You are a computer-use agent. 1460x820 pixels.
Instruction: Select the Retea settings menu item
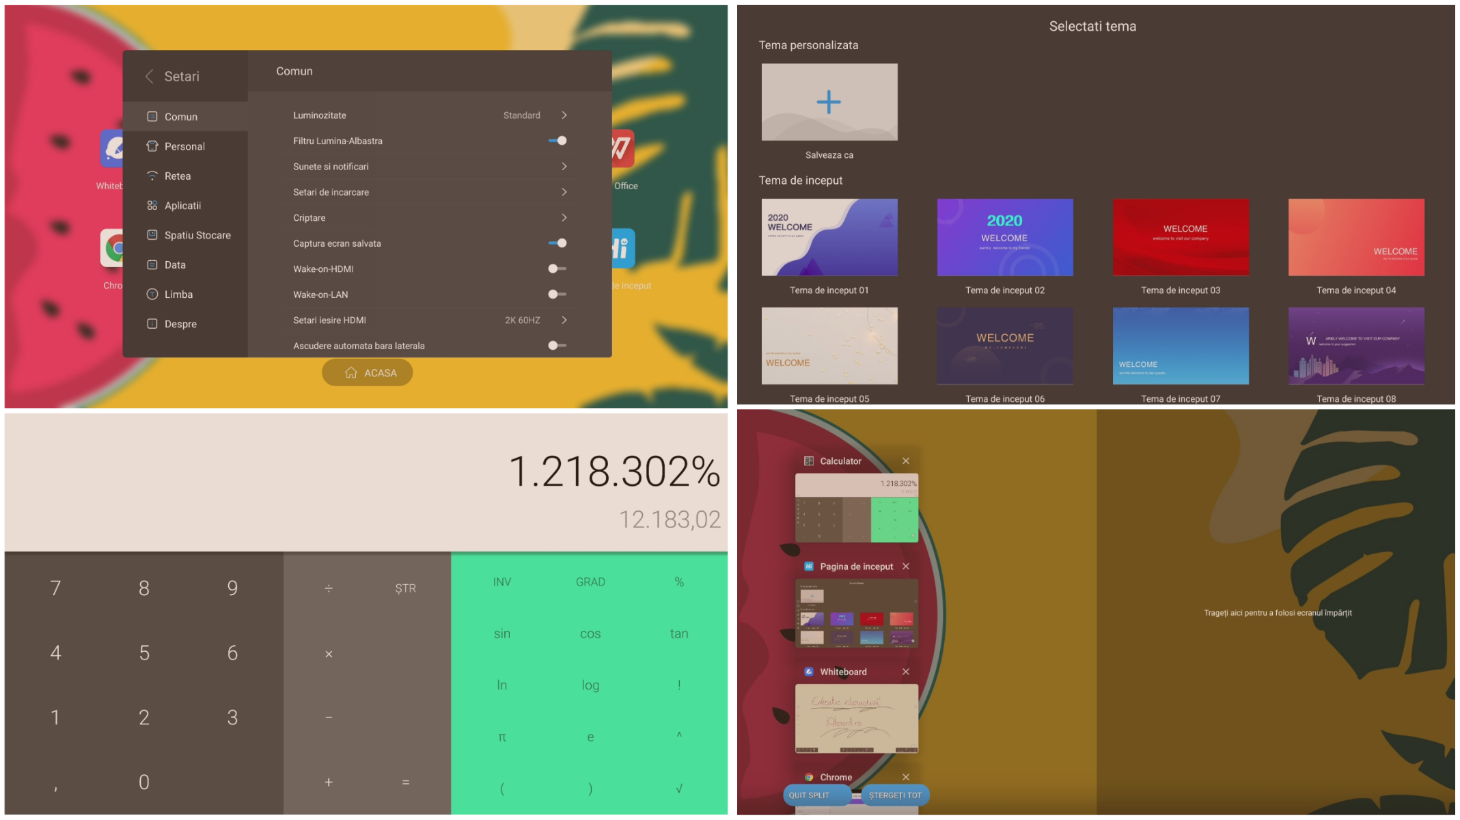[178, 176]
